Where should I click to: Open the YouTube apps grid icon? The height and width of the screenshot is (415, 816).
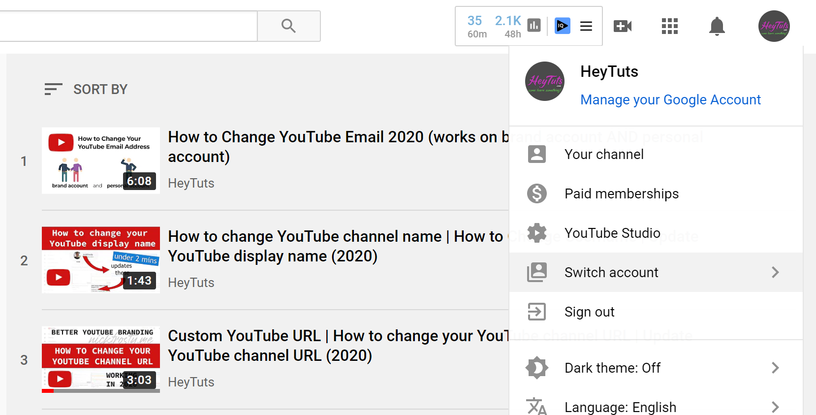670,26
